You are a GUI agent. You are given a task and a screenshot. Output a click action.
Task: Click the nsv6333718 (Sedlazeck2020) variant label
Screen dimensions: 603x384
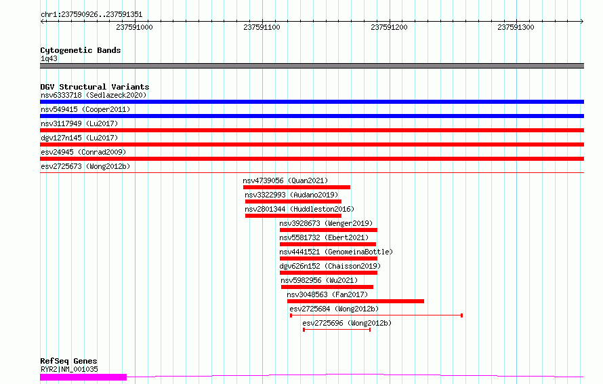click(93, 95)
